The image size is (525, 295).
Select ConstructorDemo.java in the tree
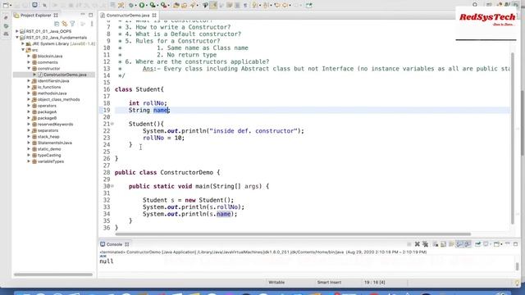(65, 75)
